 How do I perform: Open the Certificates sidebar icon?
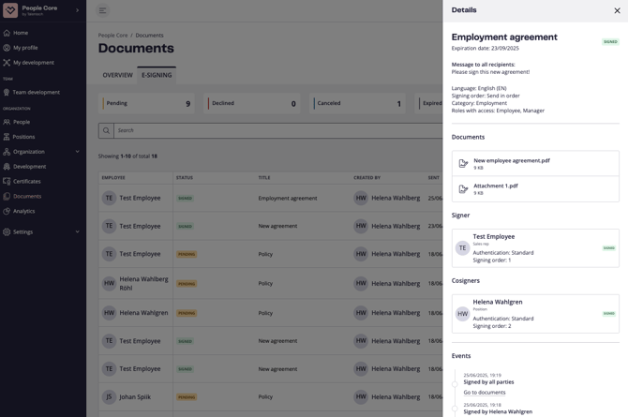point(7,182)
